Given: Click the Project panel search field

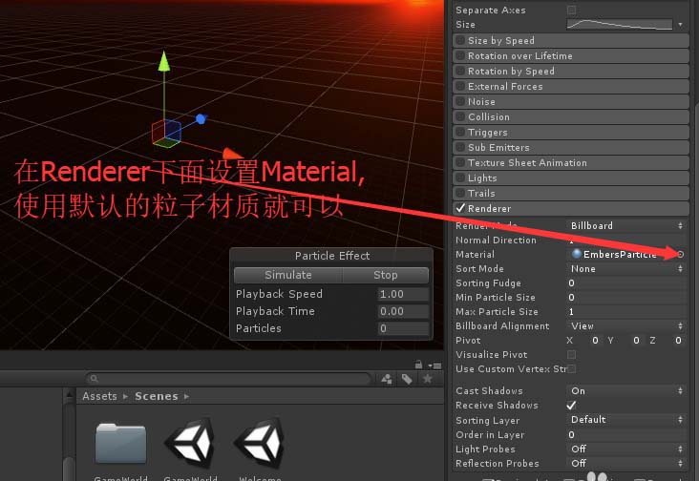Looking at the screenshot, I should point(228,379).
